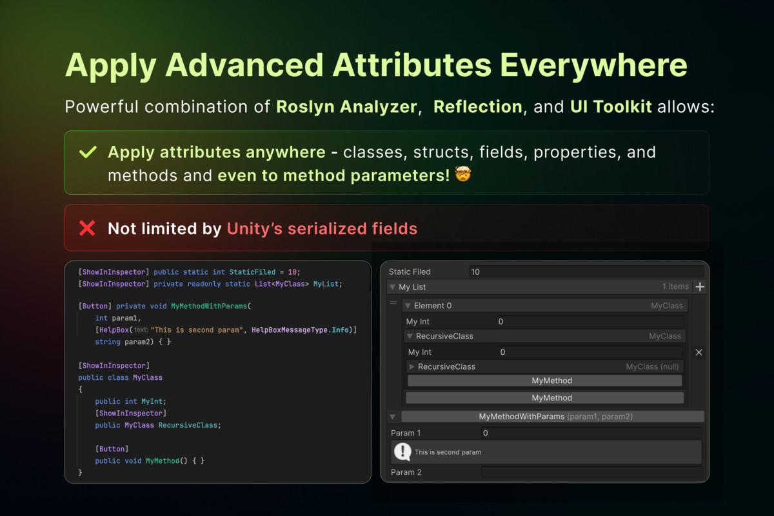Click the Param 1 input field
The image size is (774, 516).
click(x=591, y=433)
